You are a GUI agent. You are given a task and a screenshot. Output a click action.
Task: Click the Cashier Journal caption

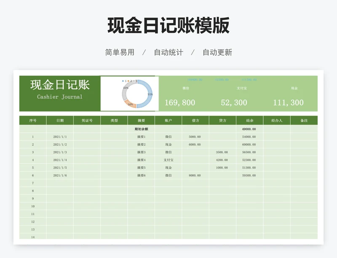60,97
